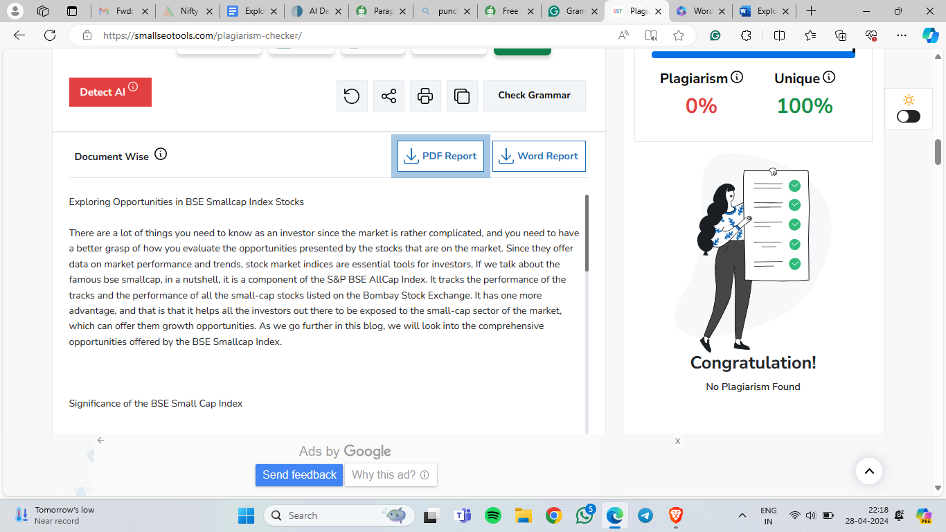Open a new browser tab
Screen dimensions: 946x532
point(811,11)
